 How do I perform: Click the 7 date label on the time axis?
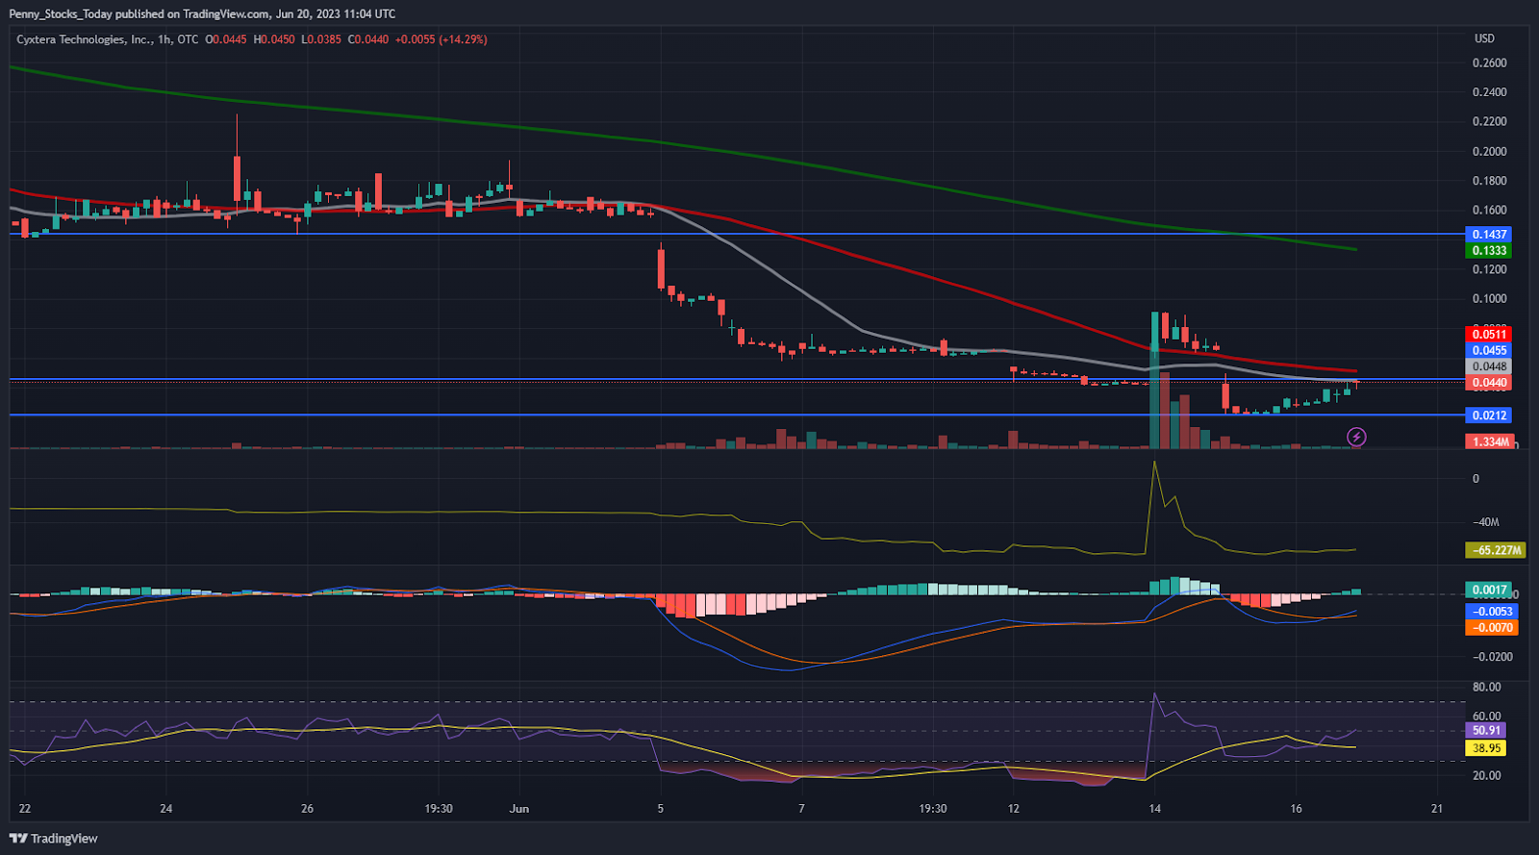click(x=802, y=809)
